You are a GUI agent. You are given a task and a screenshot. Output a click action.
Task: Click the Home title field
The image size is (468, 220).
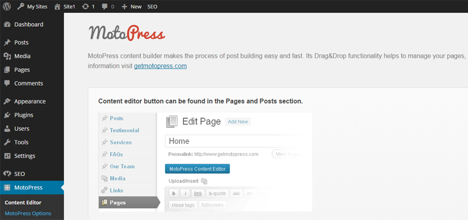coord(238,141)
